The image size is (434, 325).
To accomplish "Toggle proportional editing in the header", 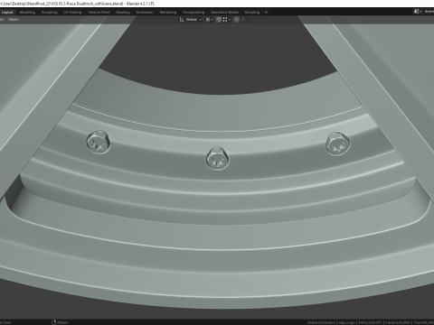I will (x=237, y=19).
